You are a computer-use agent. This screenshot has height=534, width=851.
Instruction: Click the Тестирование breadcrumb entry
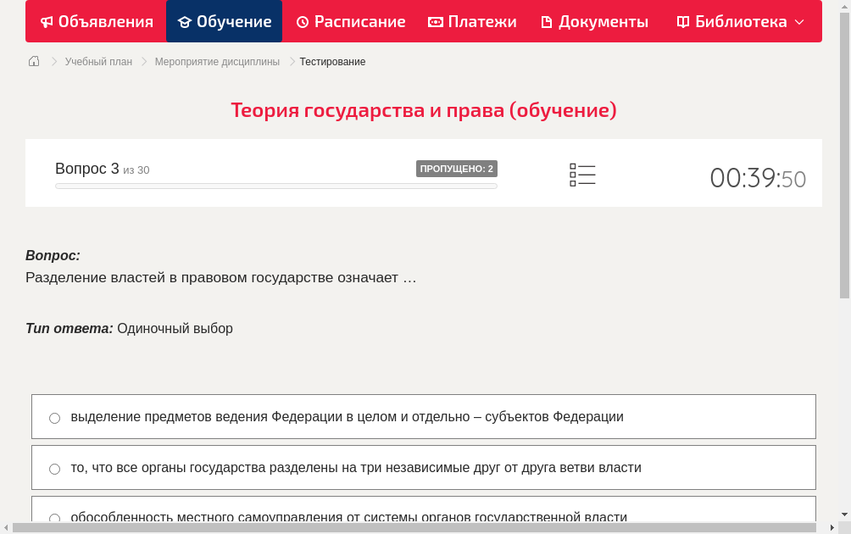pos(331,61)
